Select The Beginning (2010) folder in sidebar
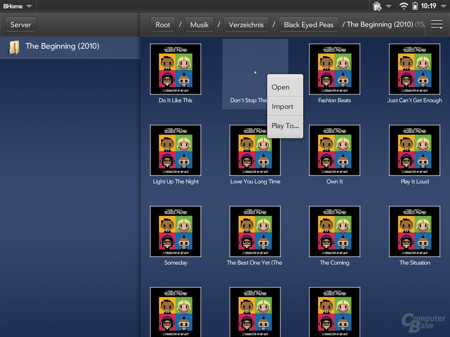Viewport: 450px width, 337px height. pyautogui.click(x=70, y=47)
